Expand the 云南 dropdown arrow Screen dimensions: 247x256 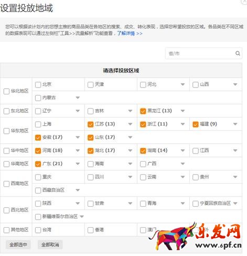[182, 177]
